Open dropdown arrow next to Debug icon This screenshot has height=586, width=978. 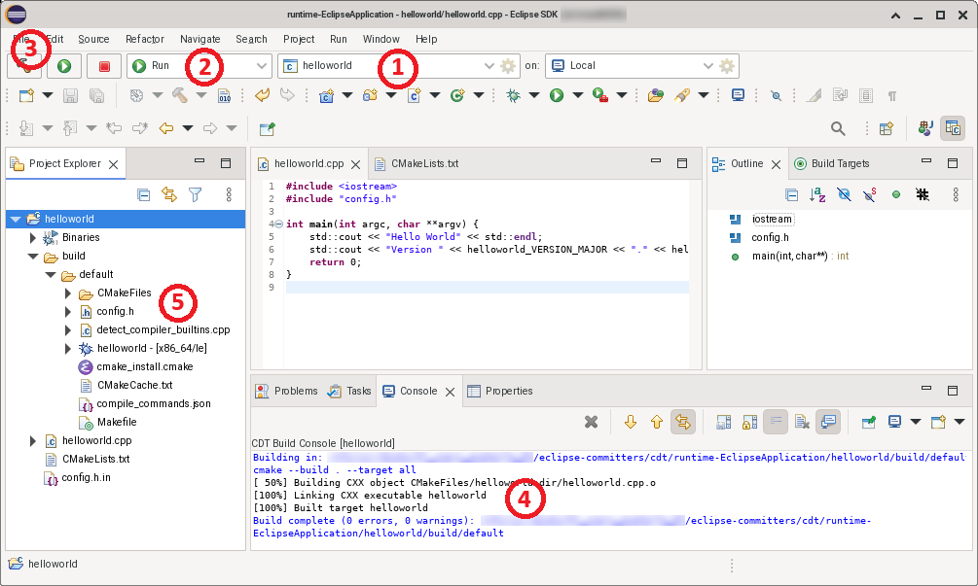(x=534, y=95)
